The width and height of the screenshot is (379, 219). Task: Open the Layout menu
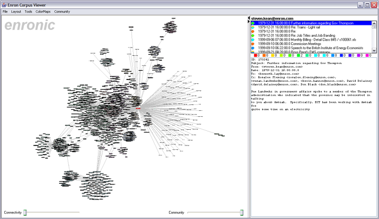pos(16,11)
